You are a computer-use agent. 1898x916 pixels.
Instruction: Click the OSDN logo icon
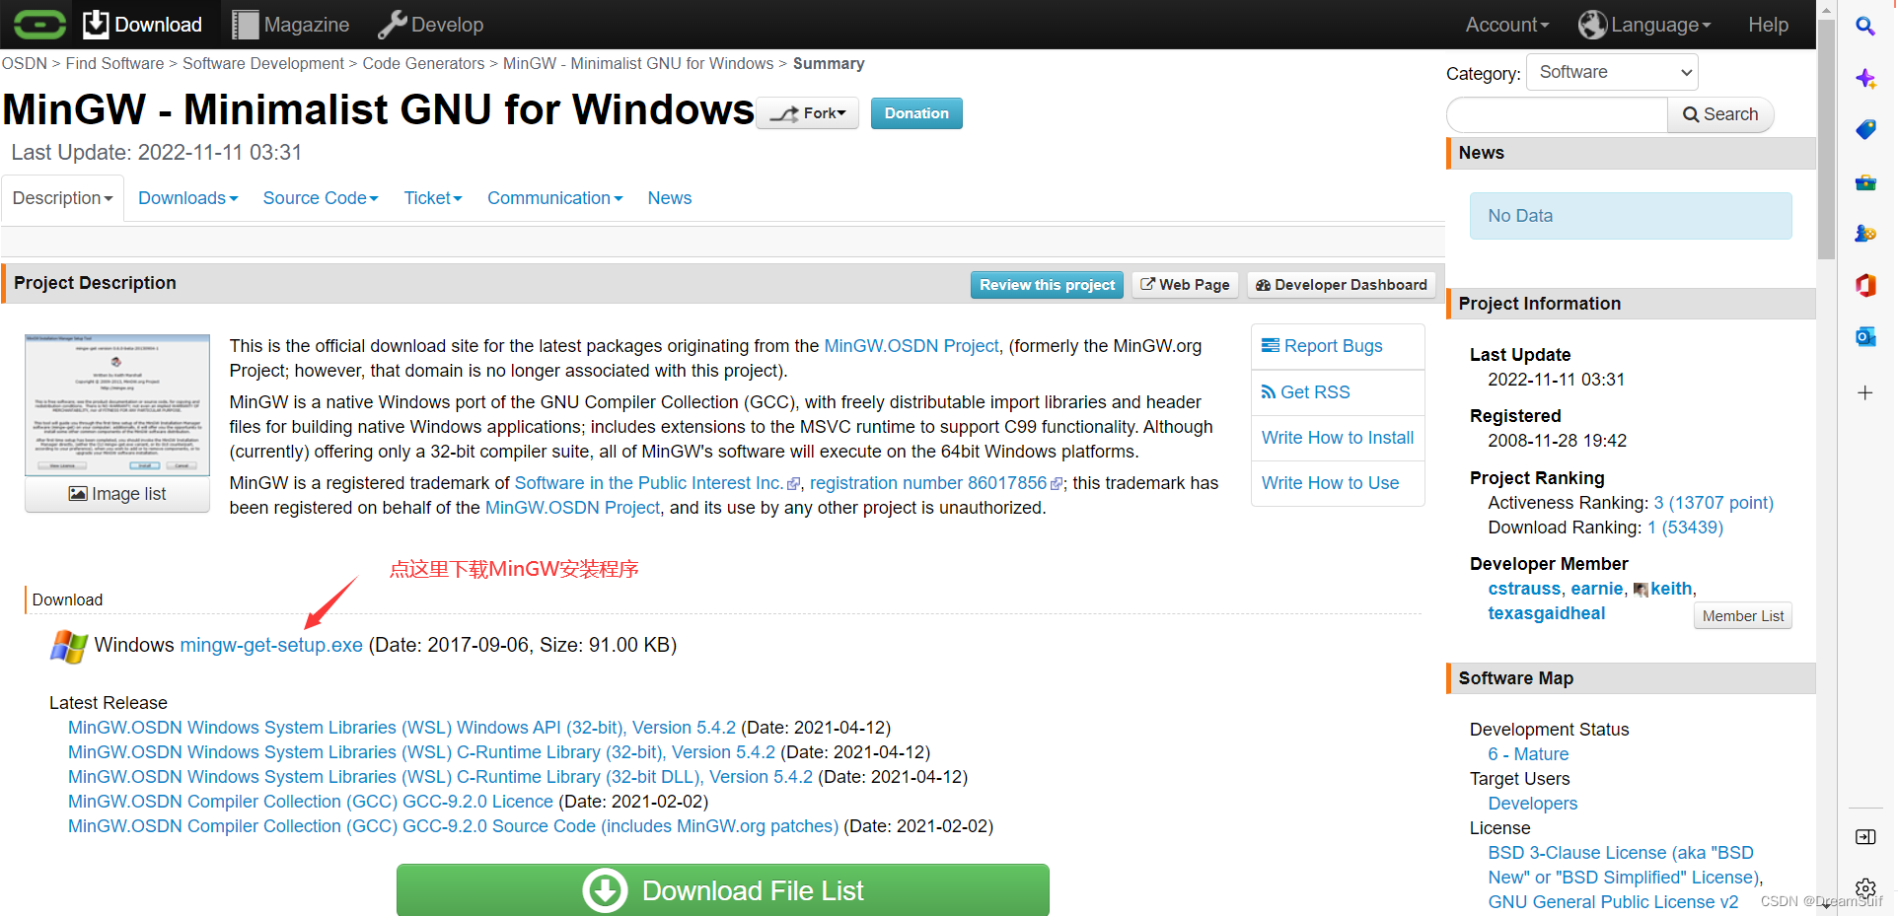click(39, 24)
